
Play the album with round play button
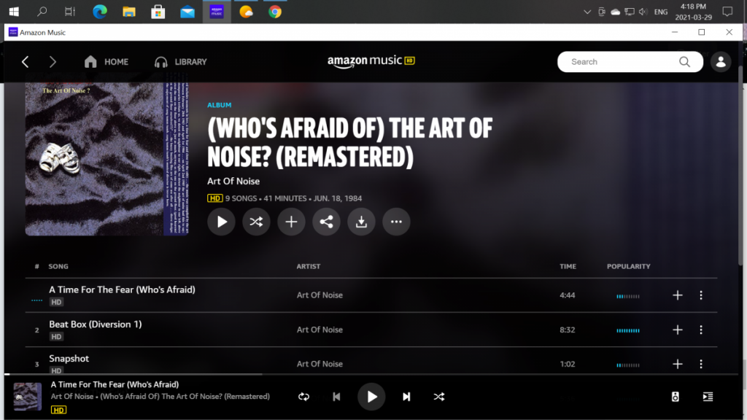pyautogui.click(x=221, y=222)
